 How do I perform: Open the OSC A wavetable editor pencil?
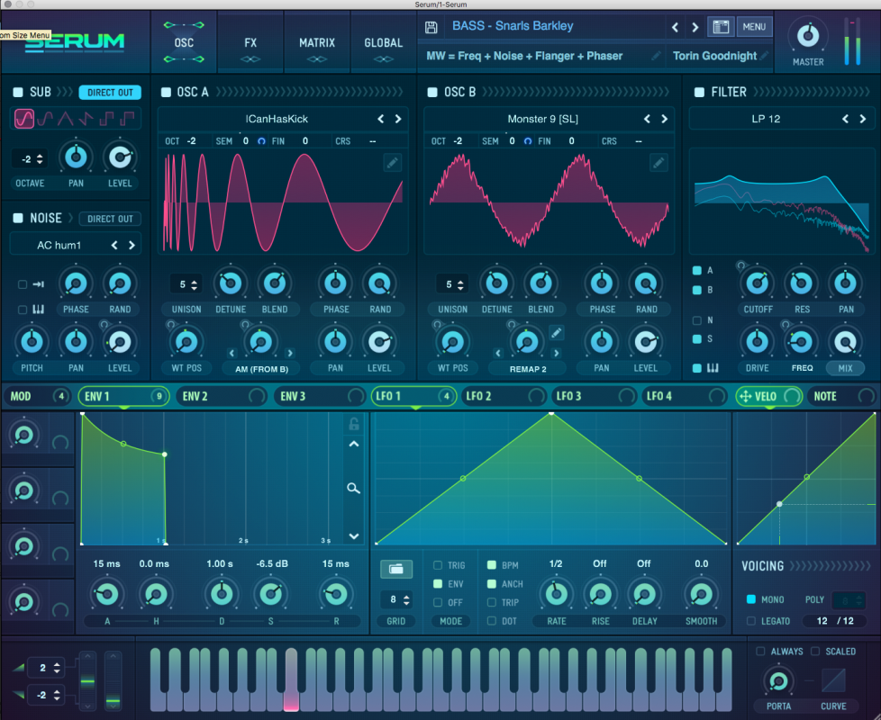392,163
